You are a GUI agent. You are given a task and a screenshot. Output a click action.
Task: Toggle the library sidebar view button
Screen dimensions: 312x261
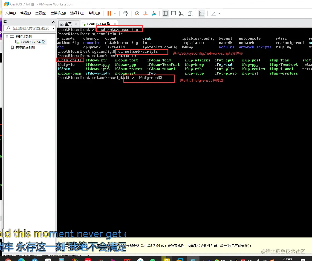(165, 13)
